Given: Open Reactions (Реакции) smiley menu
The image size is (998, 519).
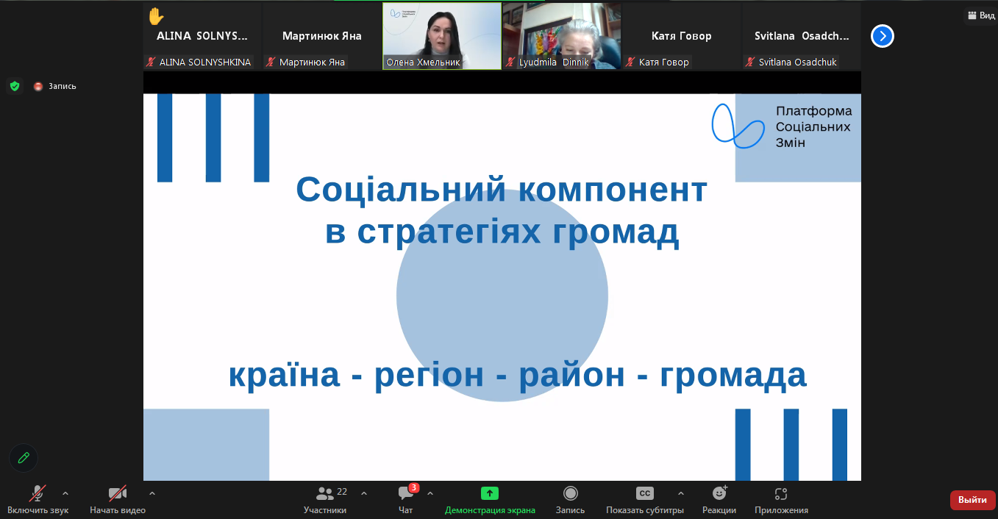Looking at the screenshot, I should pos(719,499).
